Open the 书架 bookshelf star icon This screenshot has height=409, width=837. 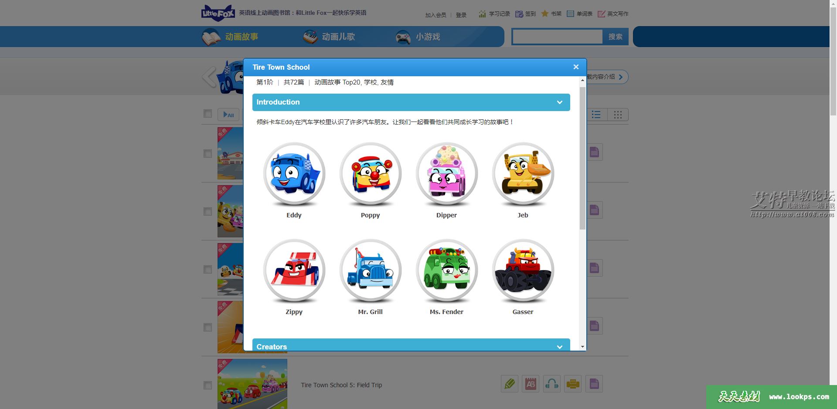tap(544, 14)
